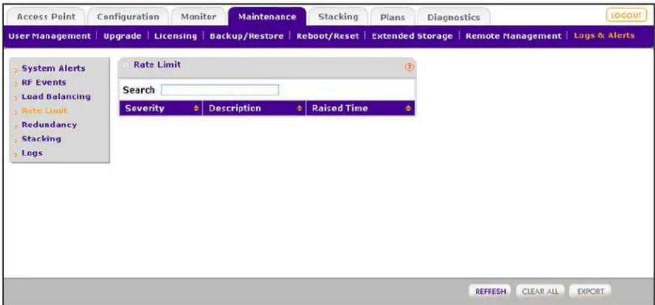Viewport: 655px width, 305px height.
Task: Open Logs & Alerts submenu
Action: pyautogui.click(x=604, y=36)
